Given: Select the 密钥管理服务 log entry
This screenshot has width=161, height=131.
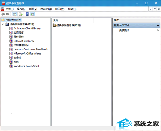Looking at the screenshot, I should pos(21,45).
